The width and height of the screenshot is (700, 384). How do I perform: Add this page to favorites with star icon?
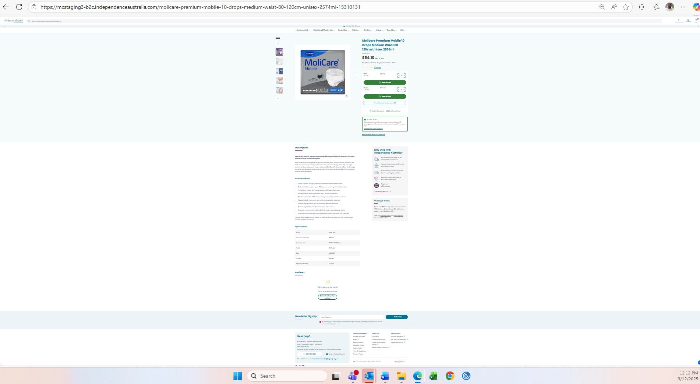tap(626, 7)
